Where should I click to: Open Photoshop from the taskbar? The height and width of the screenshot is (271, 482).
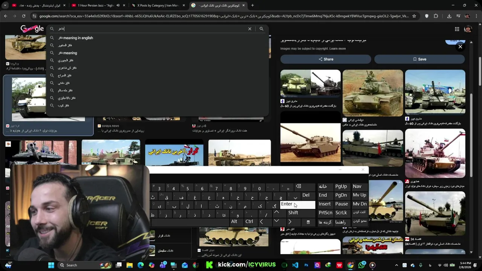point(306,265)
